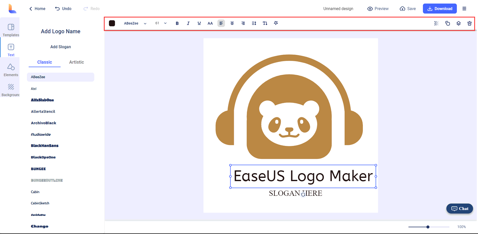Add a logo name text
Image resolution: width=478 pixels, height=234 pixels.
[61, 31]
